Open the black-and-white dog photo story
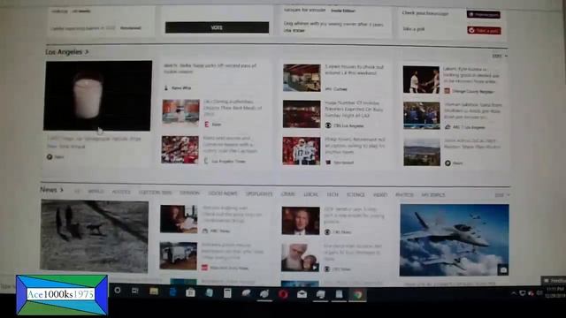Screen dimensions: 566x318 point(95,237)
